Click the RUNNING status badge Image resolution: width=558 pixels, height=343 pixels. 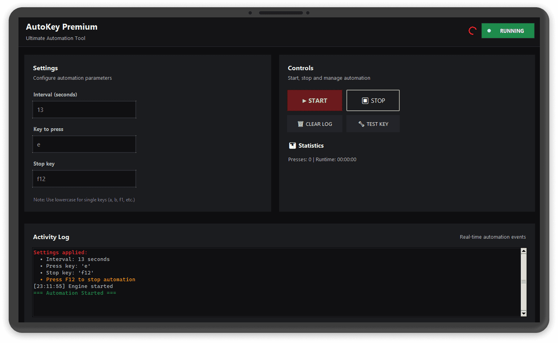pos(508,31)
